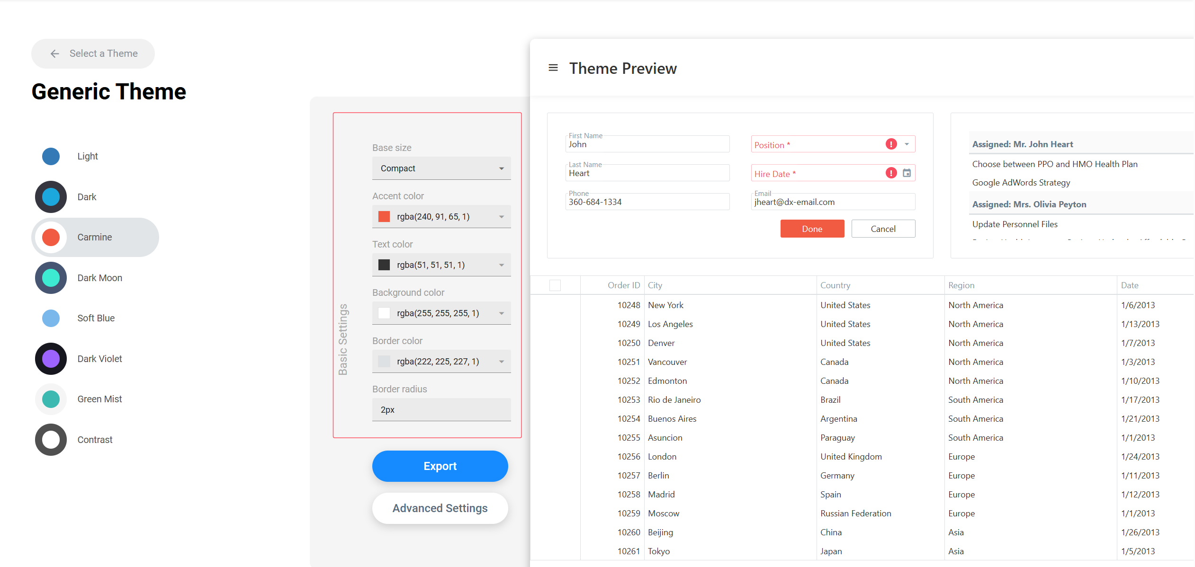This screenshot has width=1195, height=567.
Task: Expand the Position select box arrow
Action: tap(907, 144)
